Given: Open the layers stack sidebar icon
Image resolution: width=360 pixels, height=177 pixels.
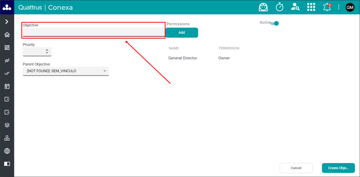Looking at the screenshot, I should (7, 125).
